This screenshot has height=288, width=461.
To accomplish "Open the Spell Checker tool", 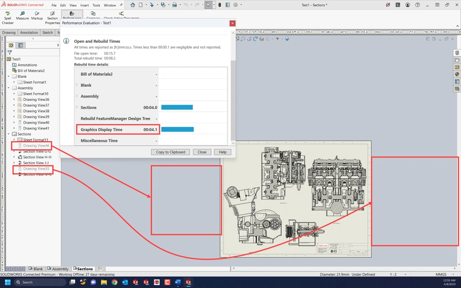I will (x=8, y=18).
